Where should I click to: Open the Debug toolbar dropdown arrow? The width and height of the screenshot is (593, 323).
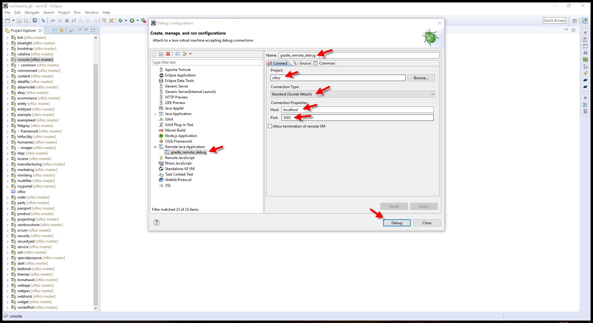[126, 20]
